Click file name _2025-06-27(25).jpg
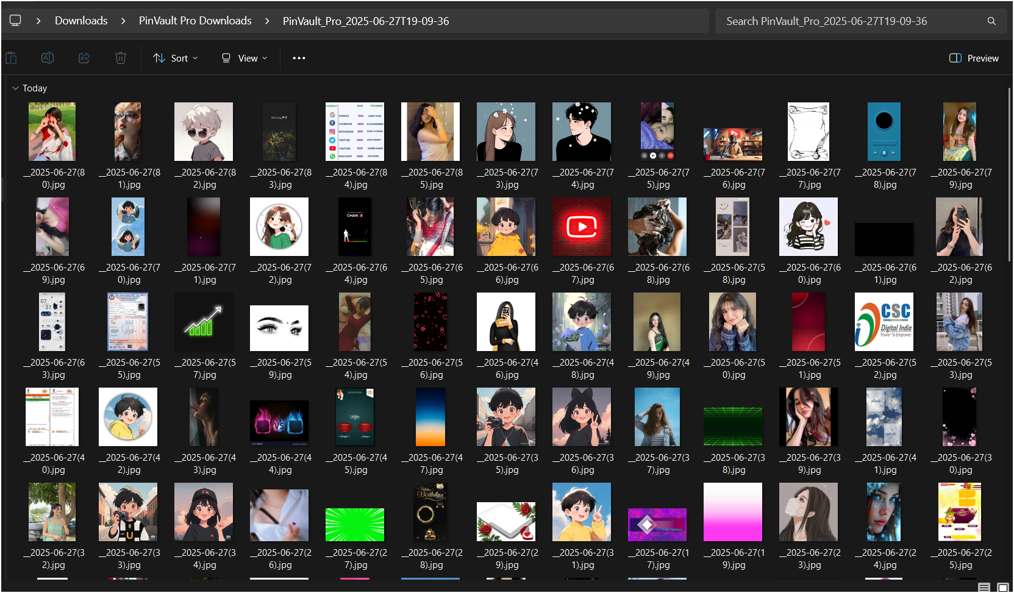The height and width of the screenshot is (593, 1014). pos(961,559)
